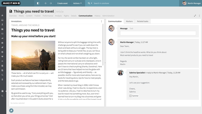Click the round pin button at bottom
Screen dimensions: 202x114
[11, 111]
